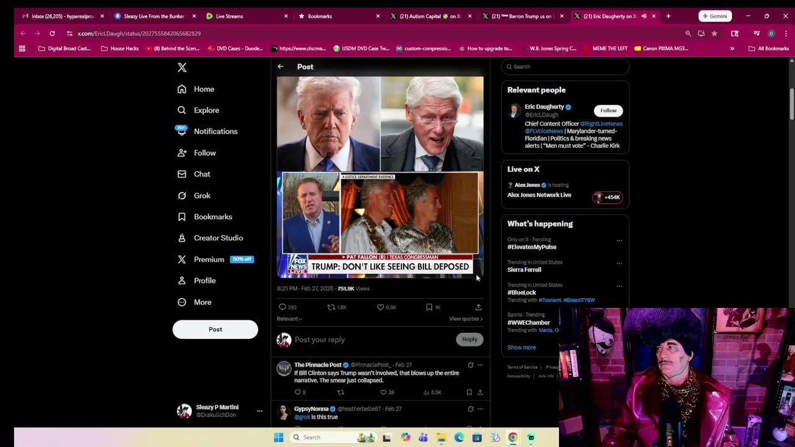Like the post with 6.9K likes
Viewport: 795px width, 447px height.
tap(386, 307)
